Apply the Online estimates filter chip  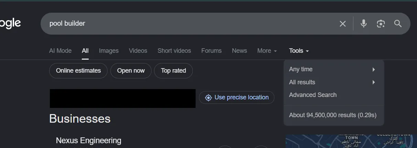(x=78, y=71)
